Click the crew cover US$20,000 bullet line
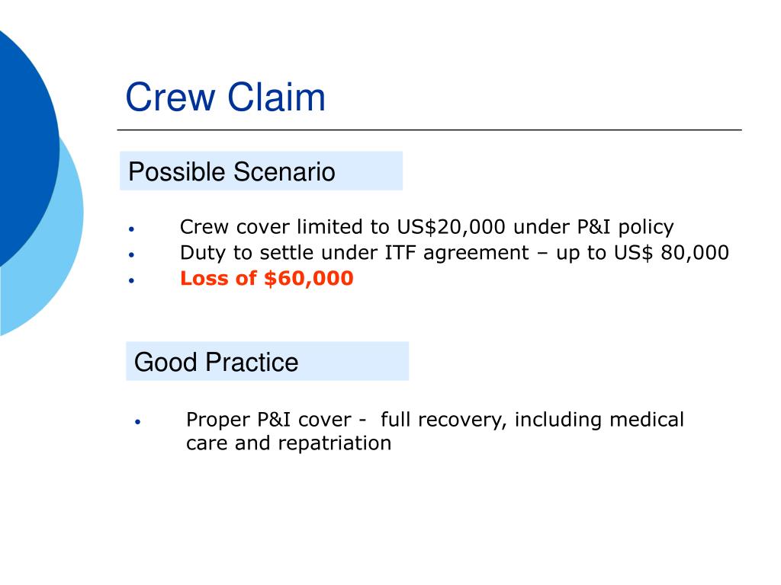This screenshot has width=781, height=585. tap(426, 227)
